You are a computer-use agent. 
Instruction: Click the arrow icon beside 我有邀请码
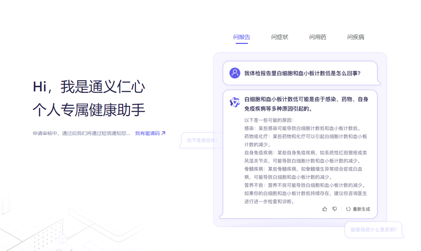pos(163,133)
